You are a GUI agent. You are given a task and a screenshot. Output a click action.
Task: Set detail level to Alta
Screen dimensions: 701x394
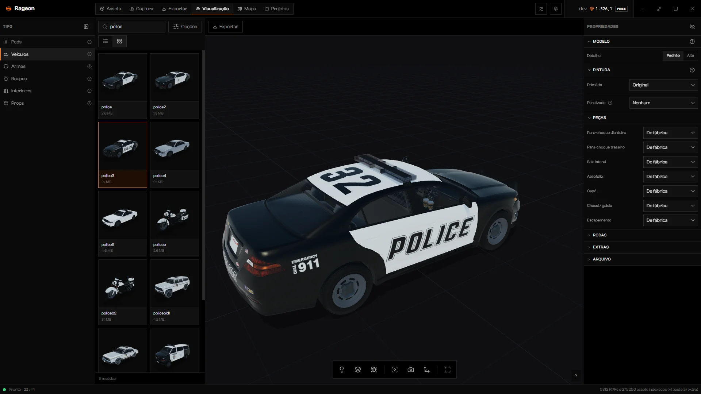tap(690, 55)
